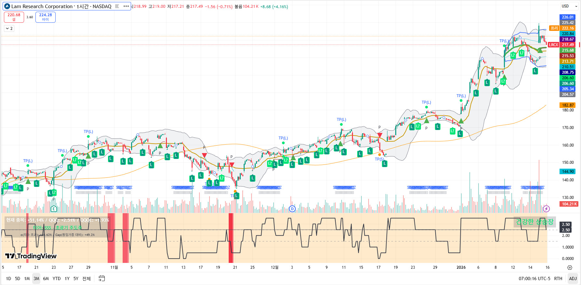
Task: Open the RTH session menu
Action: [x=558, y=279]
